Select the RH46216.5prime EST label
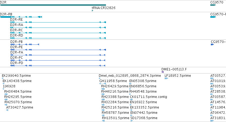 [x=115, y=92]
